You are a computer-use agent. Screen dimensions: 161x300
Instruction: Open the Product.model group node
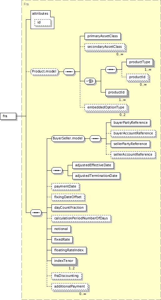(x=45, y=72)
